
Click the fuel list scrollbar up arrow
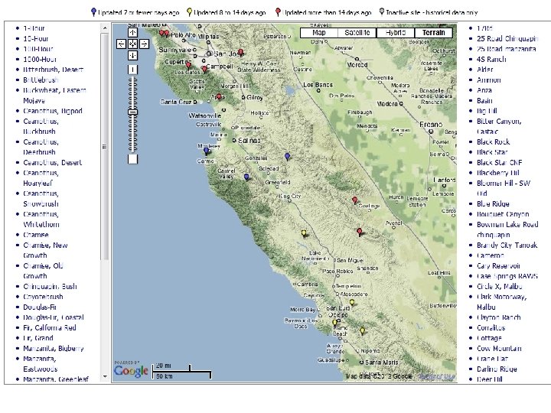coord(104,28)
